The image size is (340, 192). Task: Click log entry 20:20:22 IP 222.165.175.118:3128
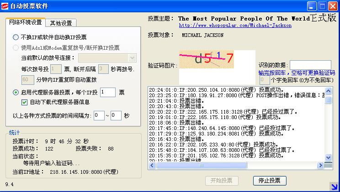click(x=223, y=112)
